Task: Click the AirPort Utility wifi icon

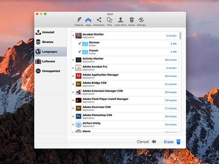Action: [x=79, y=124]
